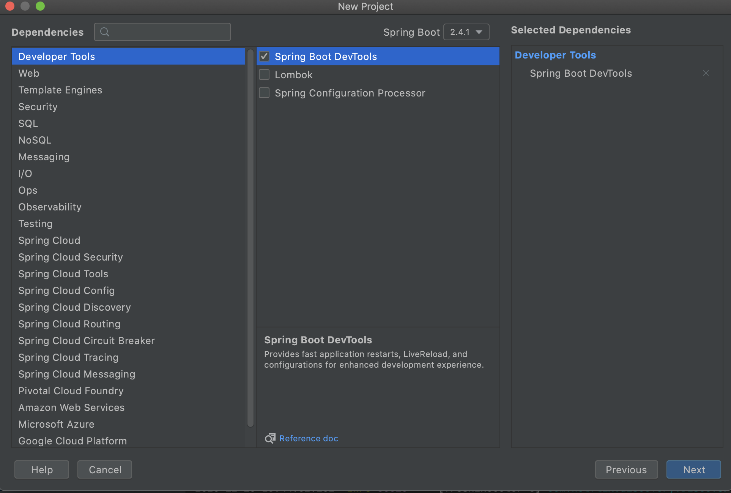Enable the Lombok checkbox
The height and width of the screenshot is (493, 731).
(x=264, y=74)
